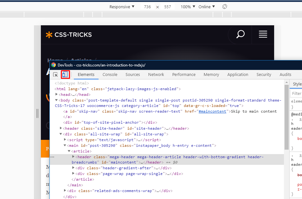Expand the related-ads-comments-wrap div node

click(65, 190)
